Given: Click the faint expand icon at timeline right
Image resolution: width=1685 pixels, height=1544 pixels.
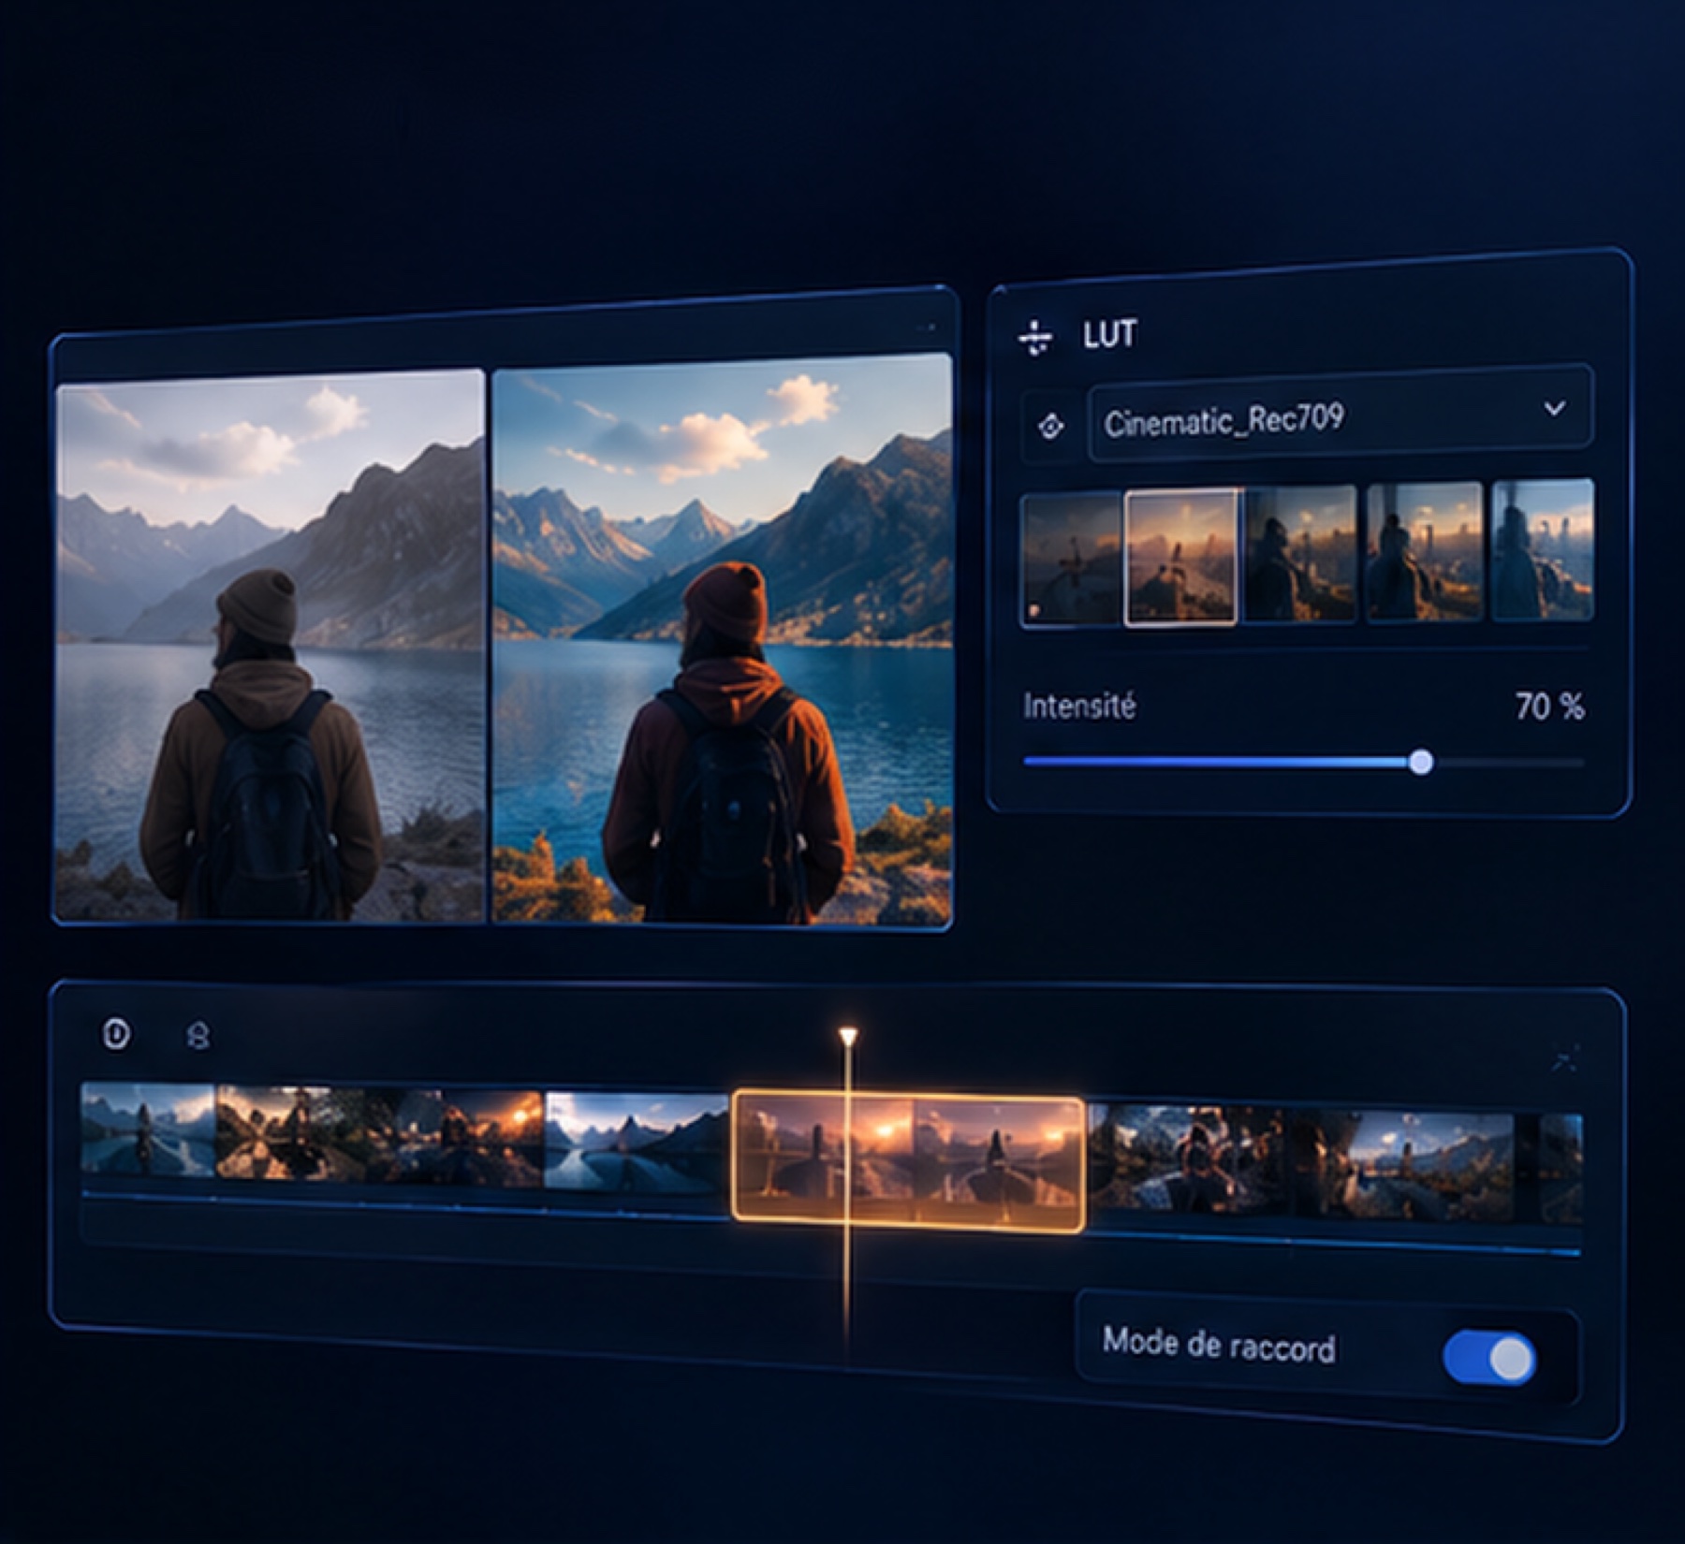Looking at the screenshot, I should click(1565, 1059).
